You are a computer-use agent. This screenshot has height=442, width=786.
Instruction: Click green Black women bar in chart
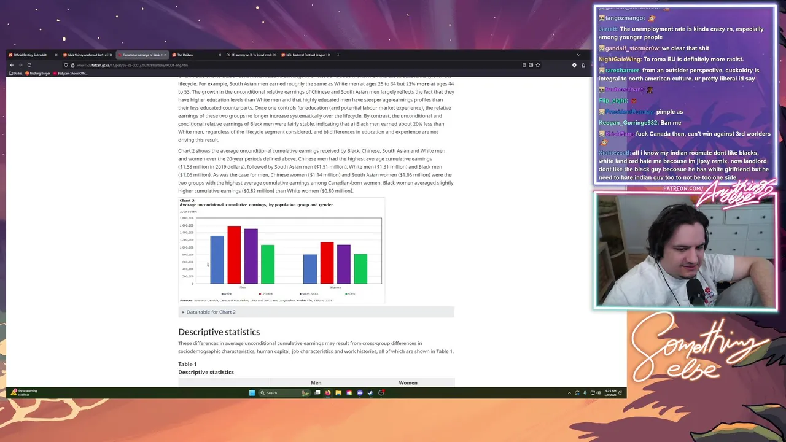[360, 269]
